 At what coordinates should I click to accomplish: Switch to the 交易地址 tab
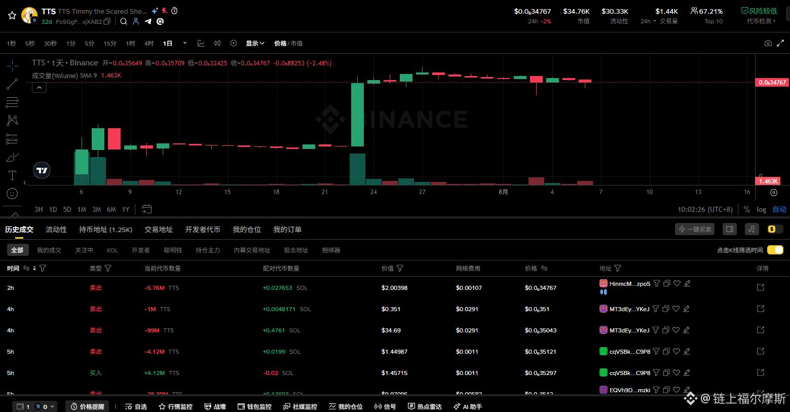[x=159, y=230]
